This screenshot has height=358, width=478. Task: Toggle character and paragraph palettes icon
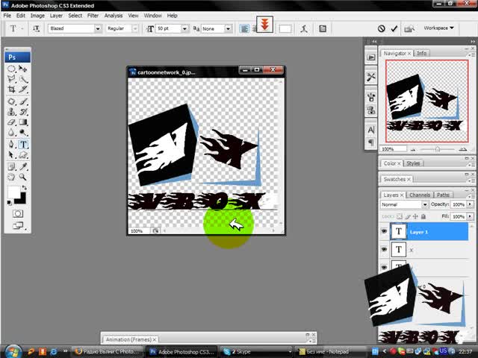point(323,29)
